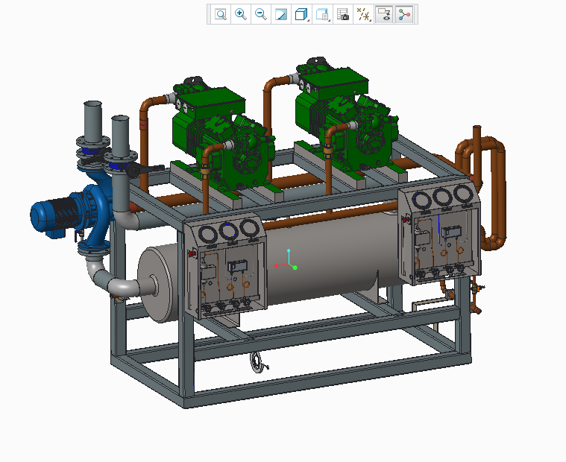This screenshot has height=462, width=566.
Task: Toggle Annotation Display visibility
Action: pyautogui.click(x=384, y=14)
